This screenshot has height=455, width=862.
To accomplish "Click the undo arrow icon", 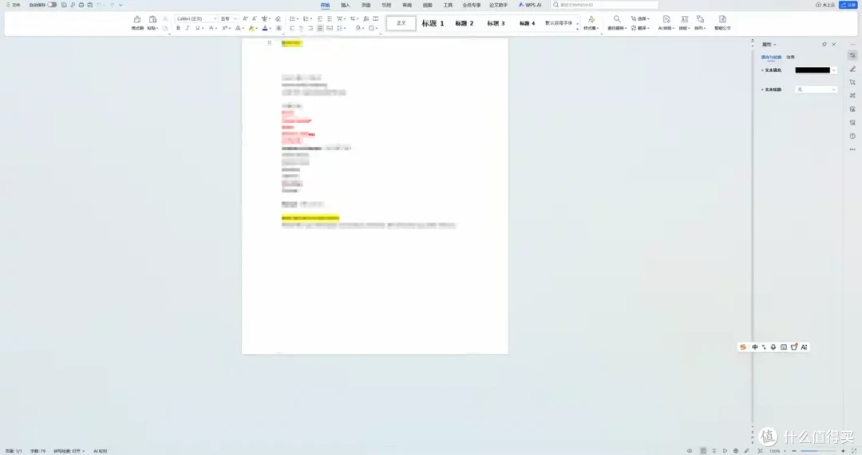I will point(100,5).
